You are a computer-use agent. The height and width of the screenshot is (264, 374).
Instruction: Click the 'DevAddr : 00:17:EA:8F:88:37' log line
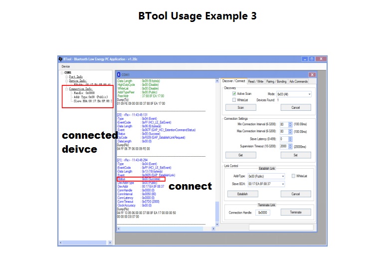(141, 187)
